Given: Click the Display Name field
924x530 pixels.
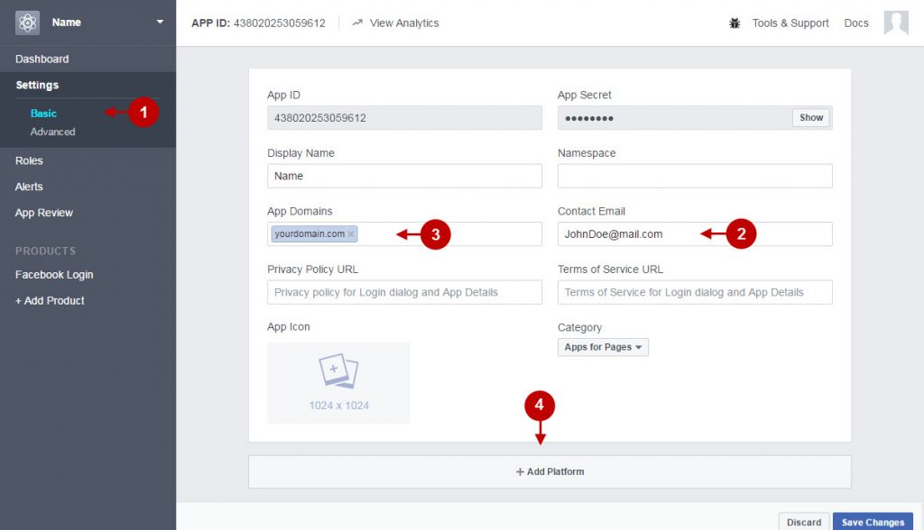Looking at the screenshot, I should 404,176.
